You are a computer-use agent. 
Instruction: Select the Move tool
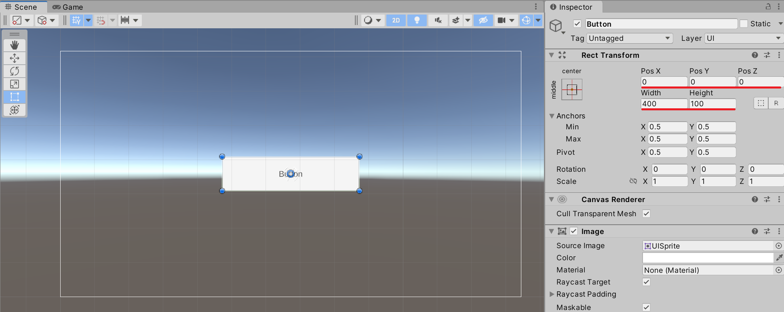point(15,58)
